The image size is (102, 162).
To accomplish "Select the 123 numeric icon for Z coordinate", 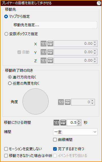I will click(44, 60).
